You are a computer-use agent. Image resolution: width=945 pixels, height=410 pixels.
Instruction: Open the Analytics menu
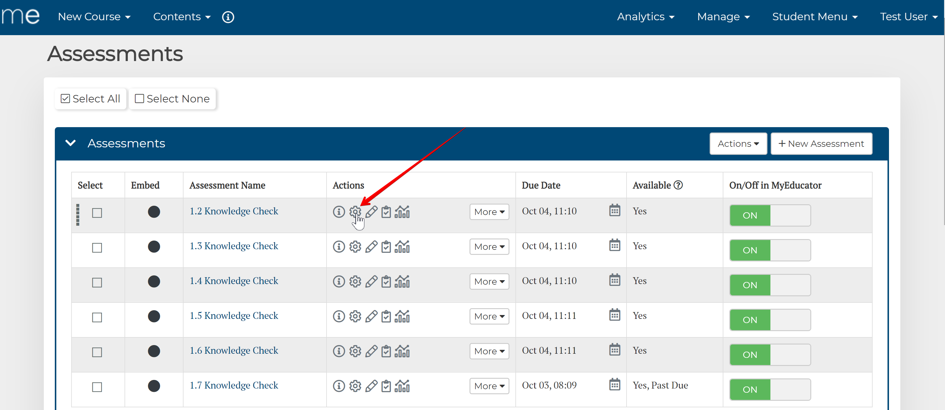tap(645, 17)
